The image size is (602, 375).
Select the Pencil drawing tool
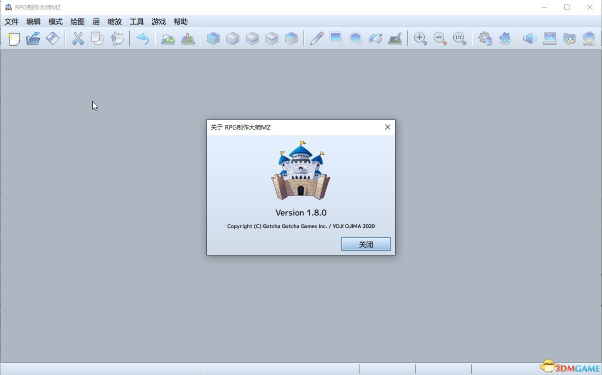pos(317,38)
